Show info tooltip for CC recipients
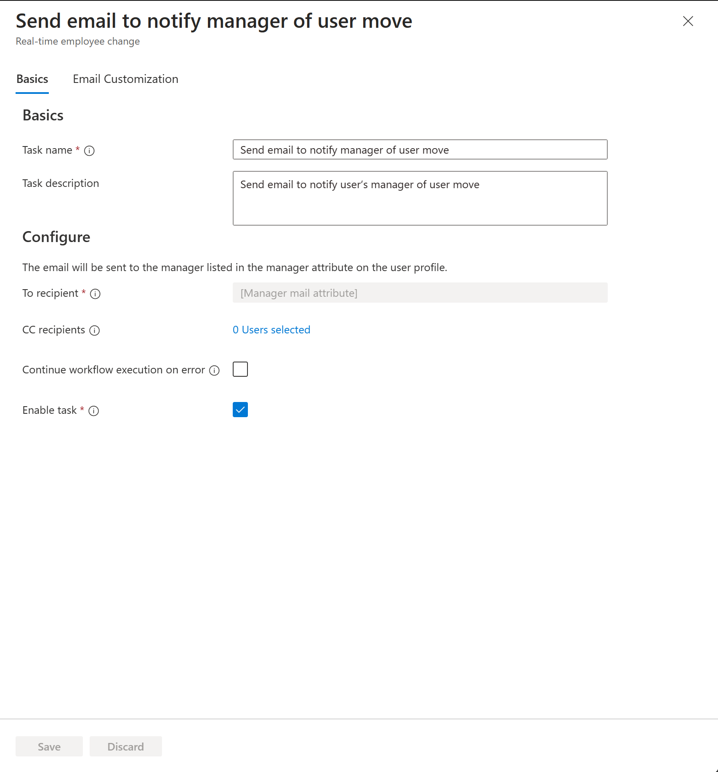 pos(95,330)
